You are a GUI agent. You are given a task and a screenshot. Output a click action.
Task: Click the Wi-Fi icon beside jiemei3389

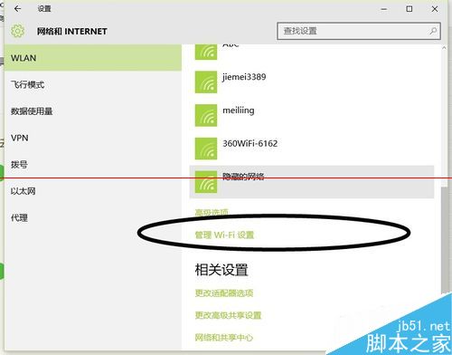coord(206,82)
